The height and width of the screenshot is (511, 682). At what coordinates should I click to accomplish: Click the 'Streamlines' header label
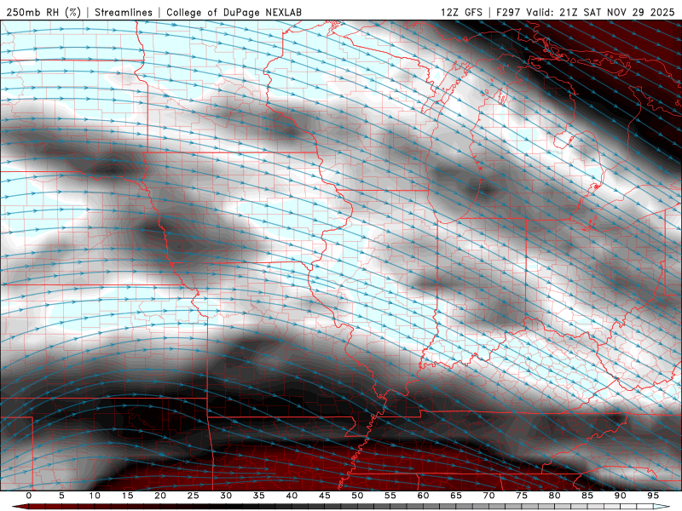pyautogui.click(x=124, y=12)
